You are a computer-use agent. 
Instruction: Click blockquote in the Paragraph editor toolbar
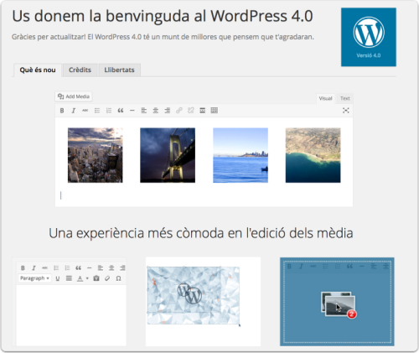tap(78, 268)
